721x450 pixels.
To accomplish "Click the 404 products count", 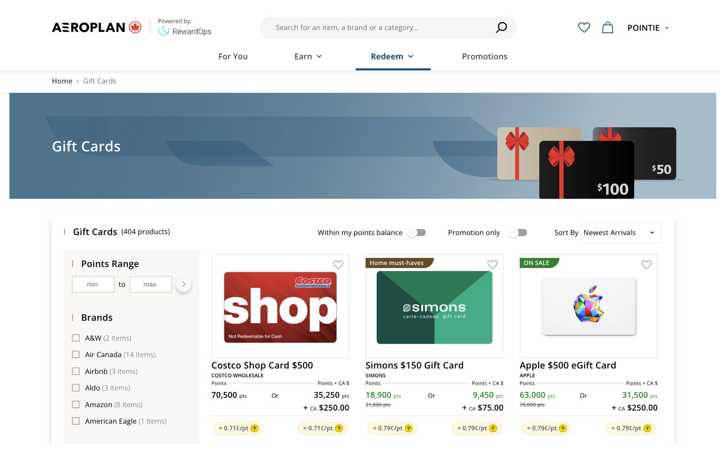I will click(x=145, y=232).
